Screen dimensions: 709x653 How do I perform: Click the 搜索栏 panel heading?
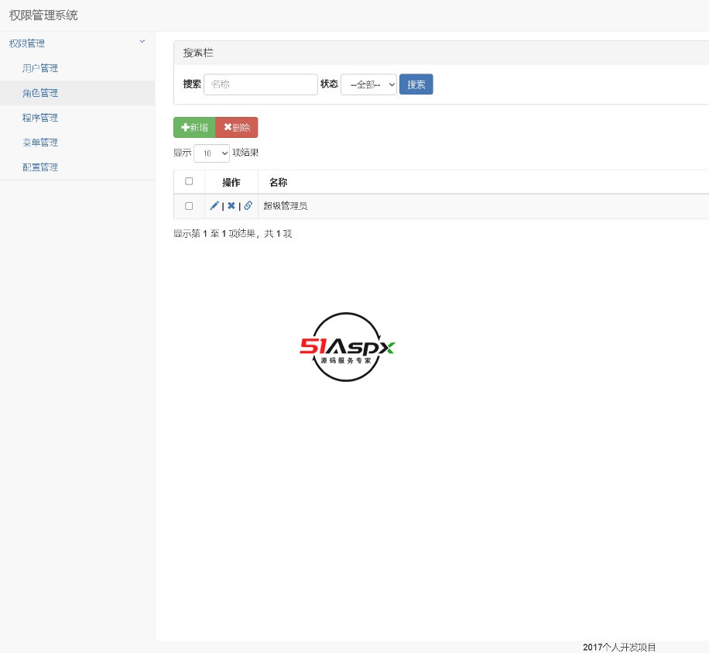[198, 53]
